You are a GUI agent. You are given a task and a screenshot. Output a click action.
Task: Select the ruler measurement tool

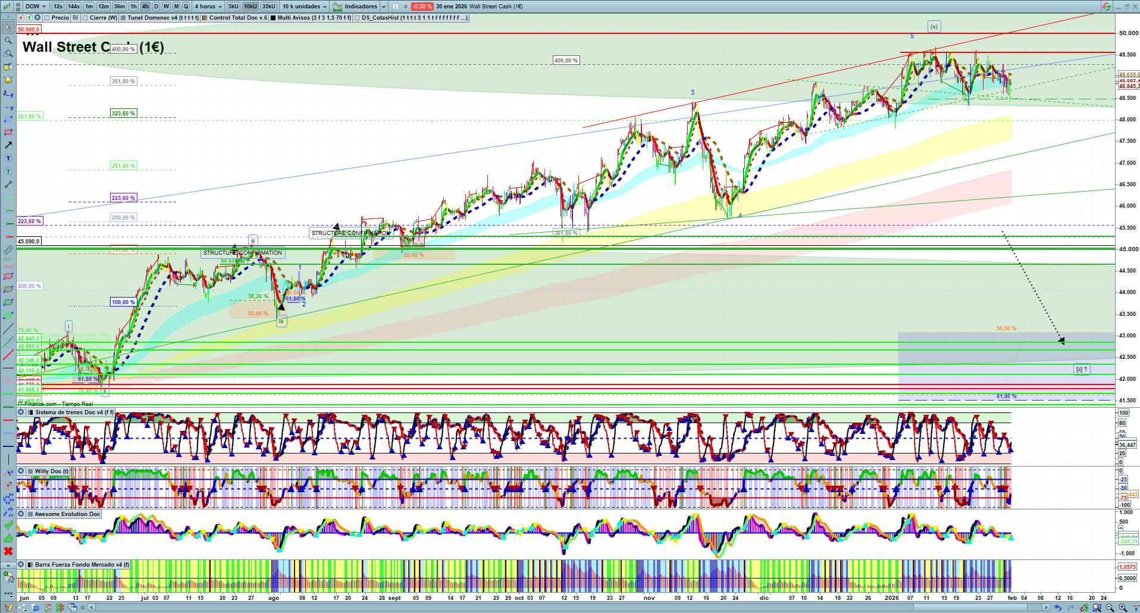[x=8, y=250]
